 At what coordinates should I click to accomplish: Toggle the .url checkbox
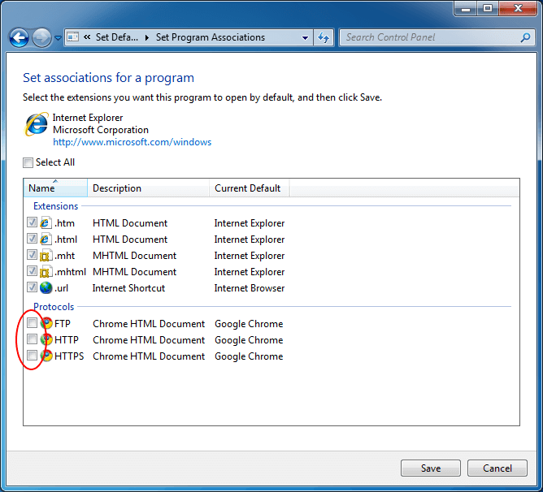pos(32,287)
